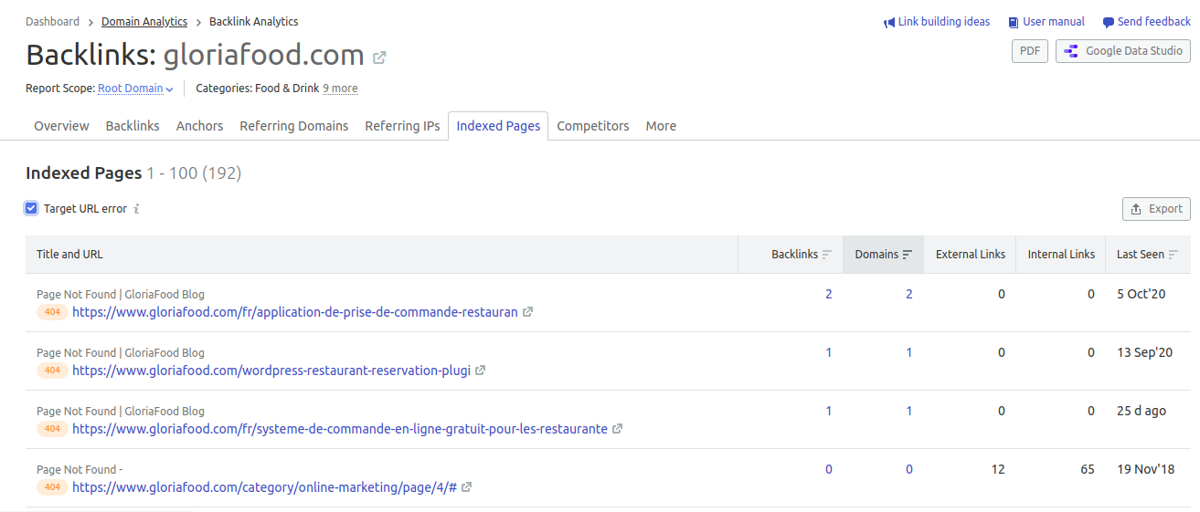Click last seen value 25 d ago
This screenshot has width=1200, height=512.
click(x=1142, y=411)
